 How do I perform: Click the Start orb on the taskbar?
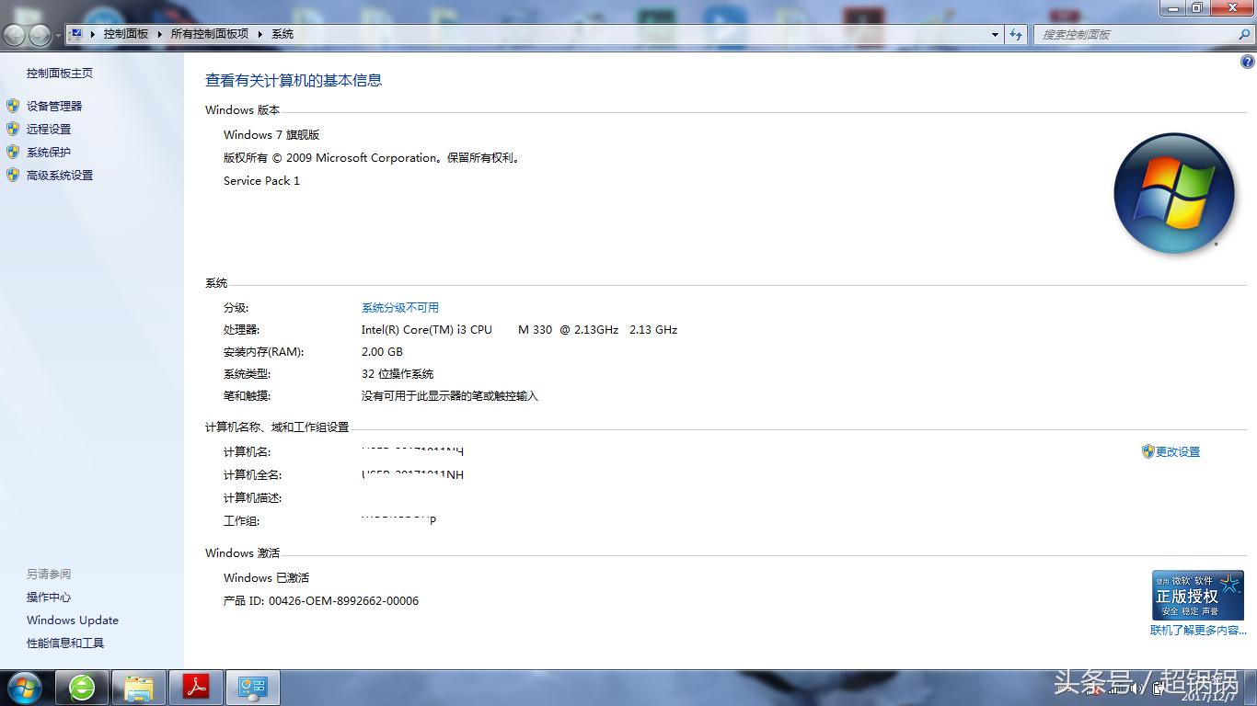coord(24,687)
